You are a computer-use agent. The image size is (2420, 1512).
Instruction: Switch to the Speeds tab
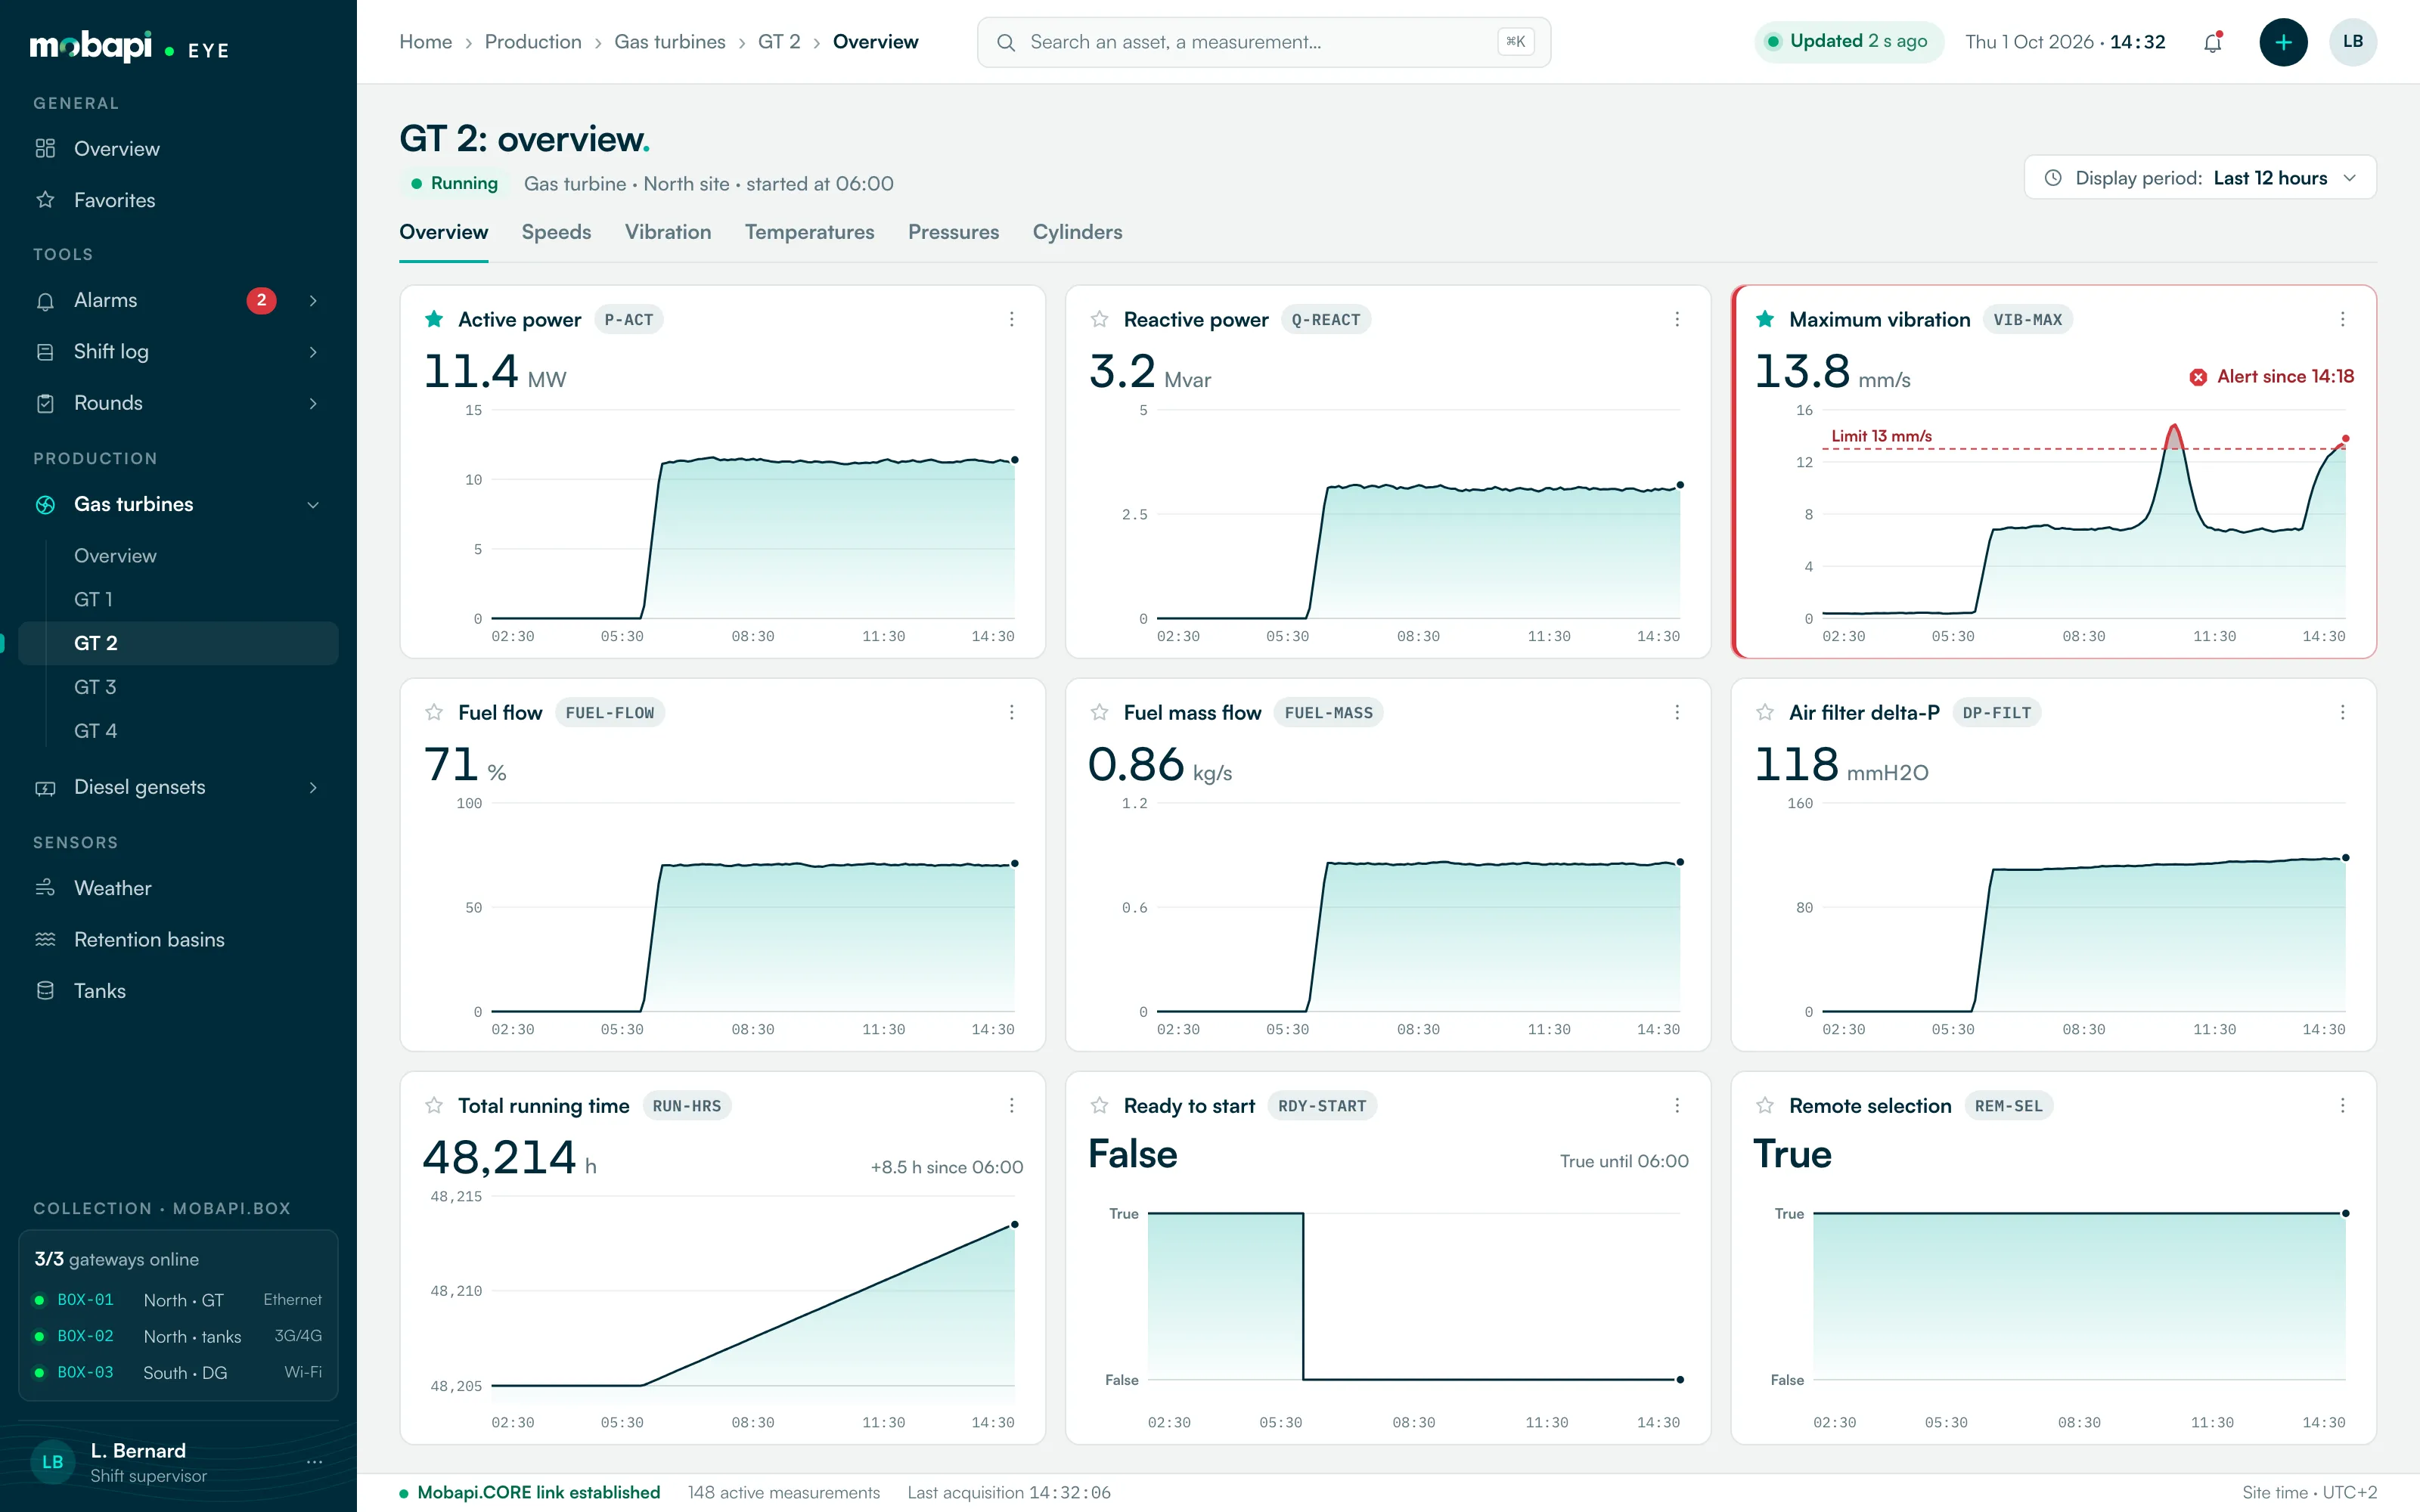coord(556,232)
